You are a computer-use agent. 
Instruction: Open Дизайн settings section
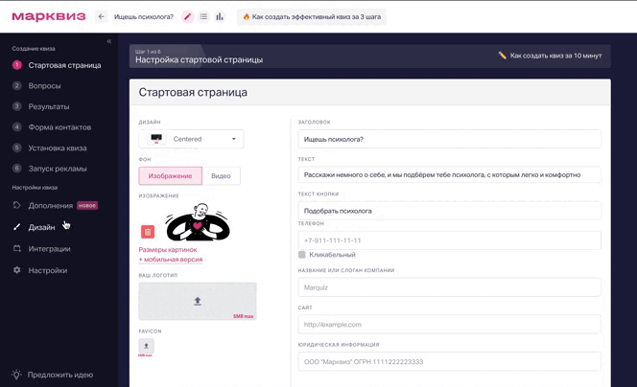(41, 227)
